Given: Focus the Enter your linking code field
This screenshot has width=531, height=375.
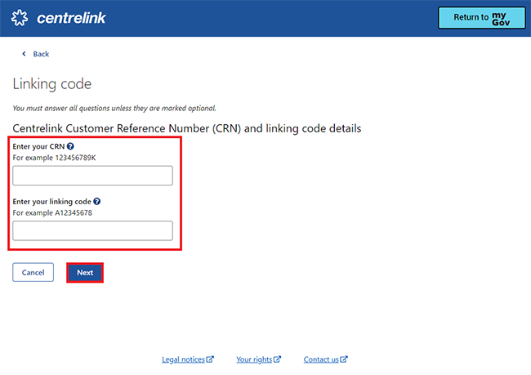Looking at the screenshot, I should 92,230.
